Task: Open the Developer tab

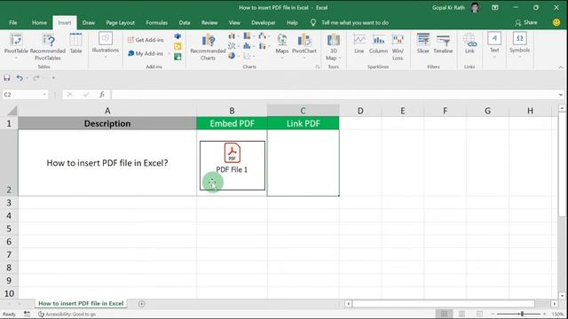Action: [x=264, y=22]
